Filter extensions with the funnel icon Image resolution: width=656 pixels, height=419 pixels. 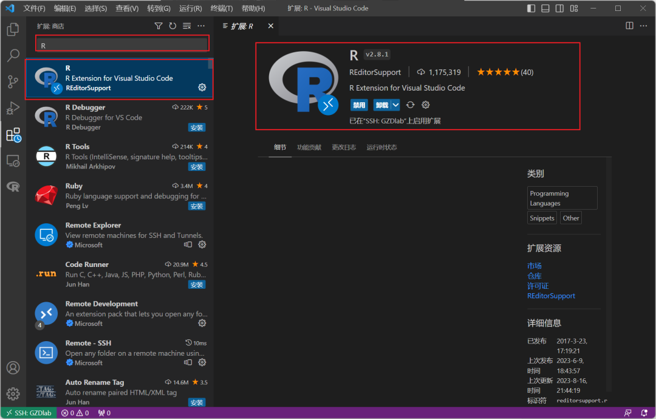(159, 26)
